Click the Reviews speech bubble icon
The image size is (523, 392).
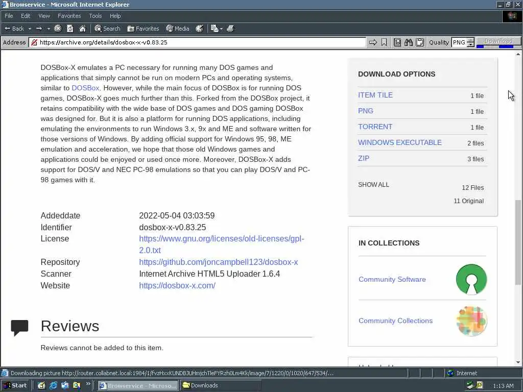[19, 328]
